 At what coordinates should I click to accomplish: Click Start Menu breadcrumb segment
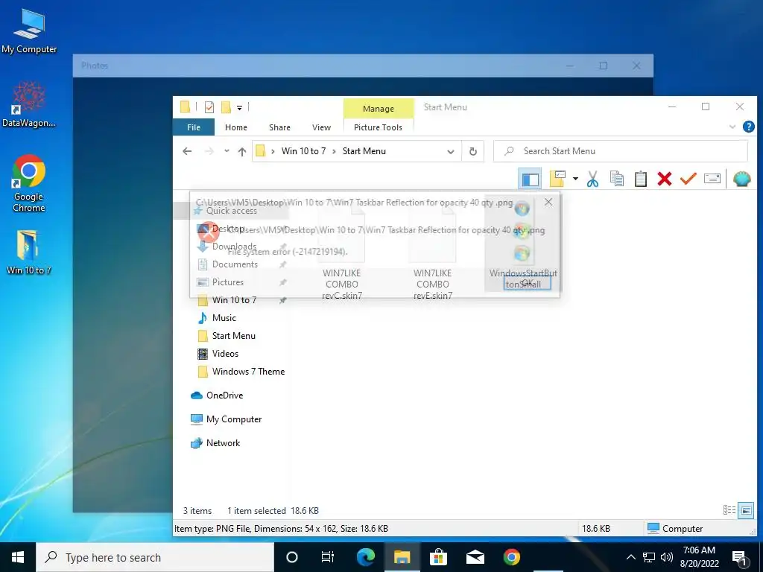(x=364, y=151)
